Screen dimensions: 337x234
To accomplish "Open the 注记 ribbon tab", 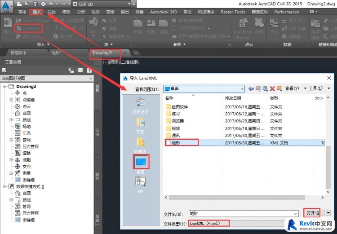I will tap(51, 12).
